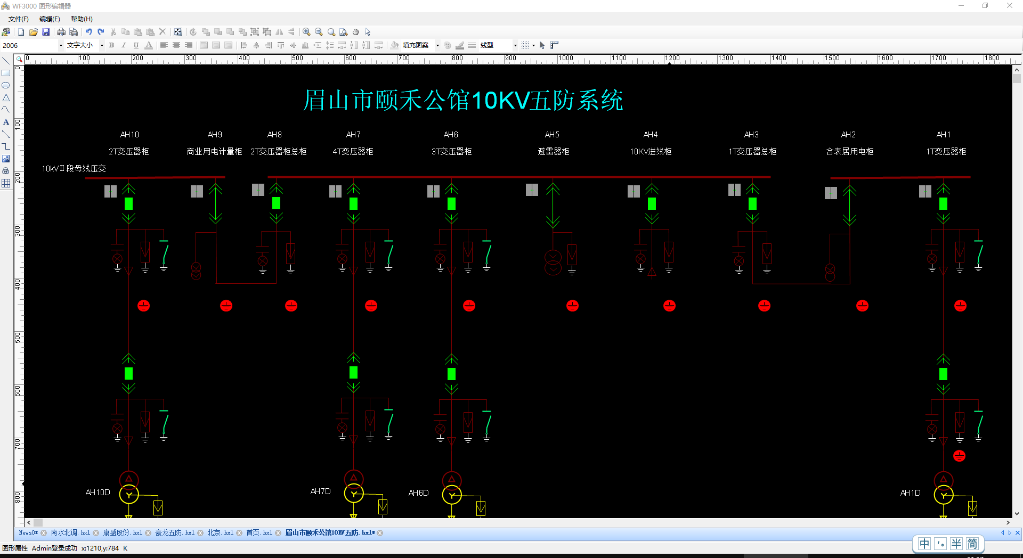Screen dimensions: 1023x558
Task: Open print preview
Action: [74, 32]
